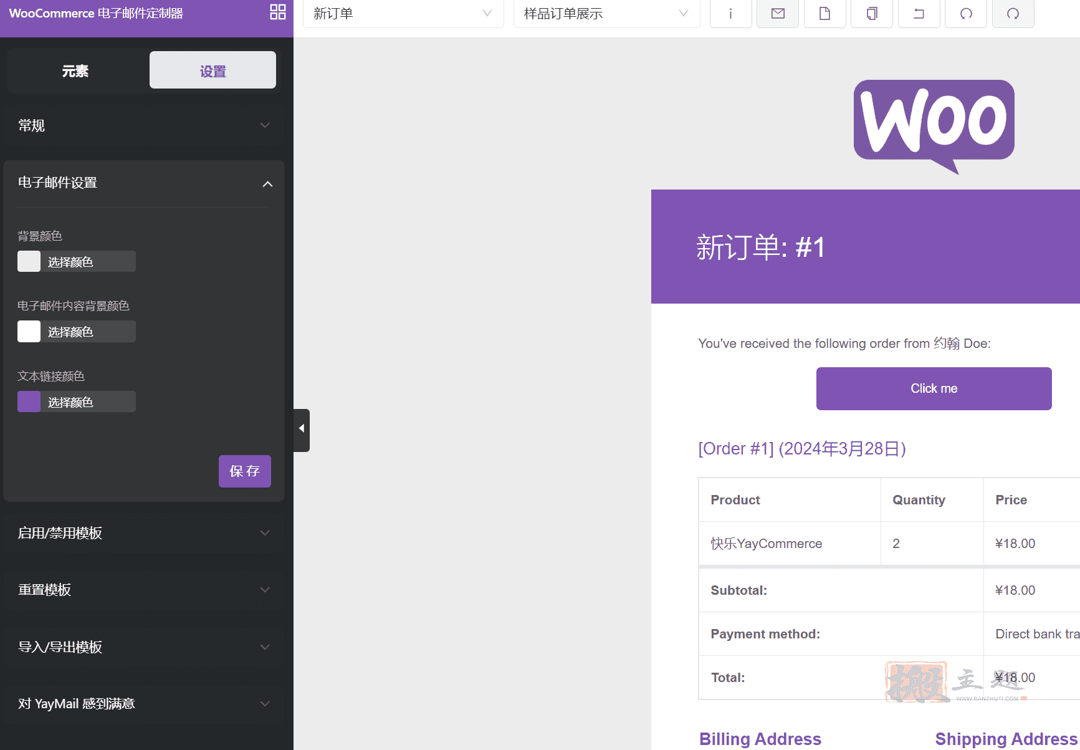Screen dimensions: 1080x750
Task: Switch to the 设置 tab
Action: (x=213, y=70)
